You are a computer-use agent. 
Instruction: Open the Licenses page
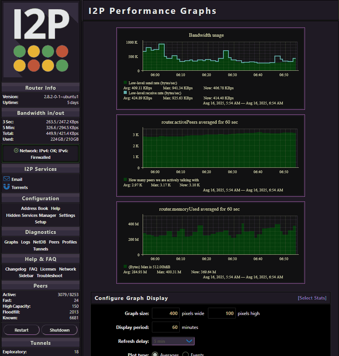pyautogui.click(x=48, y=269)
